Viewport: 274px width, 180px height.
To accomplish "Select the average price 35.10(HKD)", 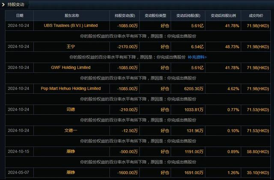I will click(258, 173).
